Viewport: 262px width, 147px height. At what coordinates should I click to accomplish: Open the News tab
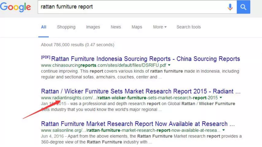pyautogui.click(x=116, y=27)
